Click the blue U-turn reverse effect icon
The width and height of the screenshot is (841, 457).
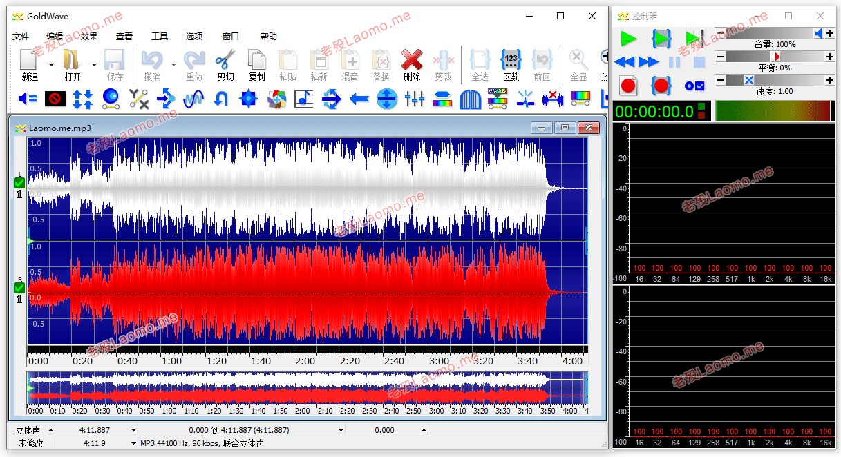coord(221,99)
